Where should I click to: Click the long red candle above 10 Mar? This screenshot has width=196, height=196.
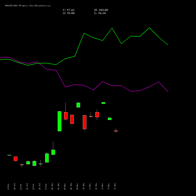85,122
